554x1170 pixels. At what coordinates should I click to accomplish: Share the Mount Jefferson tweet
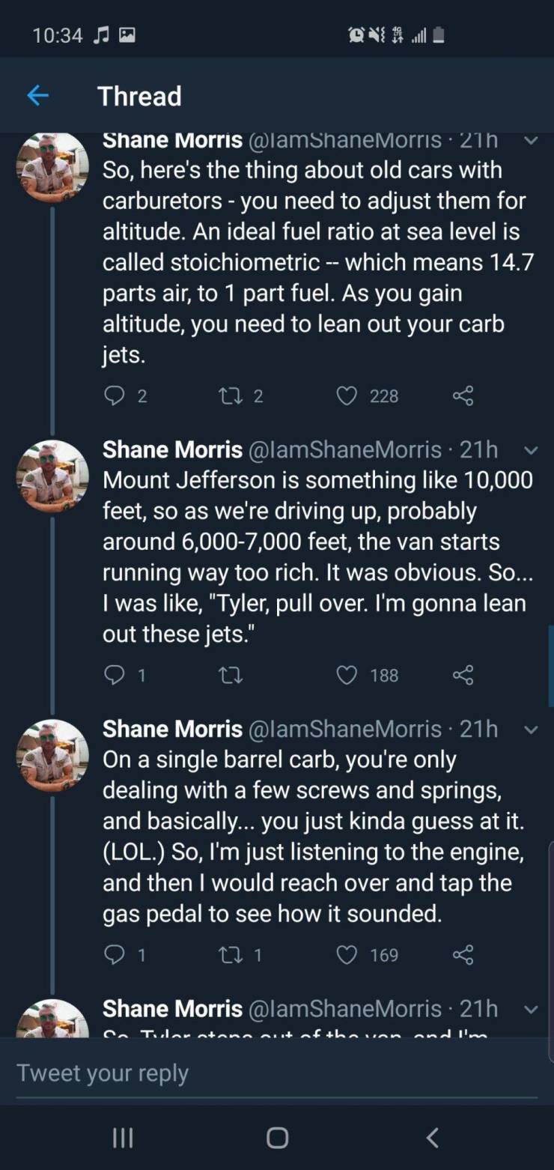click(x=463, y=675)
